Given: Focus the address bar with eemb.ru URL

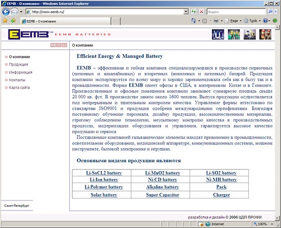Looking at the screenshot, I should click(105, 12).
